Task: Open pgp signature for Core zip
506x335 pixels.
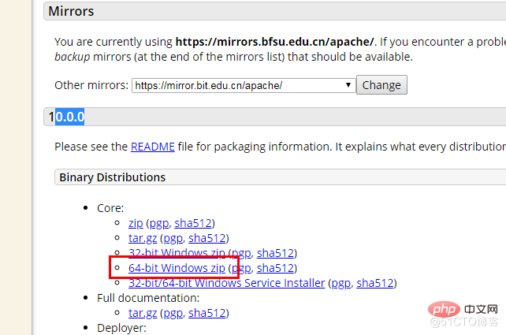Action: coord(159,223)
